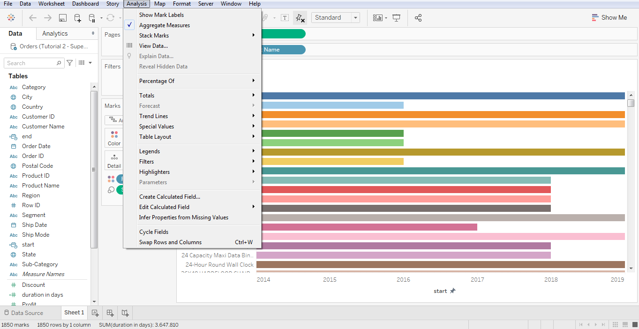
Task: Click the Data pane vertical scrollbar
Action: [94, 169]
